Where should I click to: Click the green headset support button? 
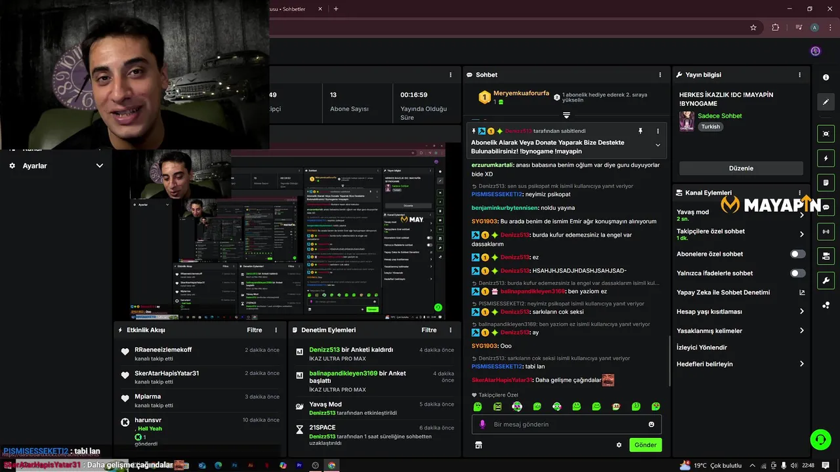(820, 439)
